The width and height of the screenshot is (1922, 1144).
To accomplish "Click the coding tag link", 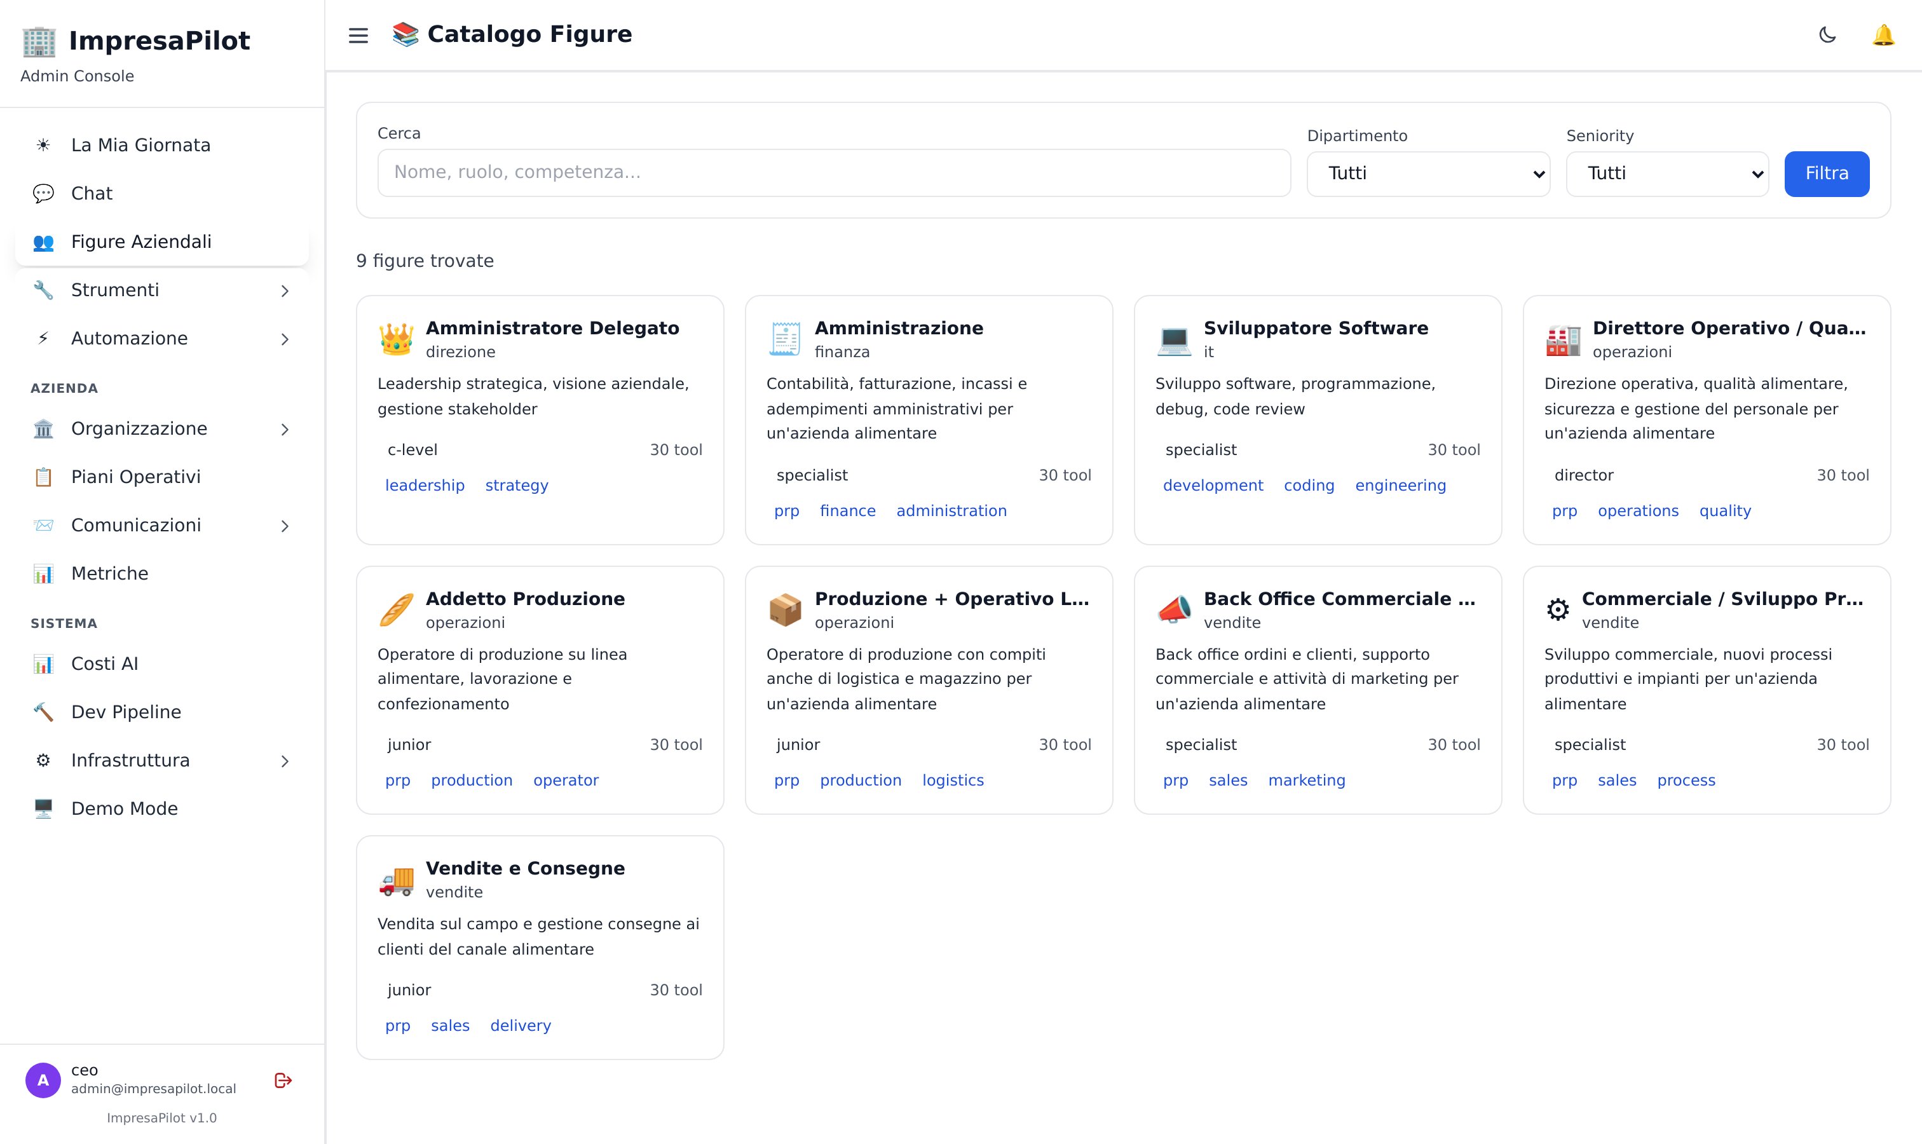I will 1308,485.
